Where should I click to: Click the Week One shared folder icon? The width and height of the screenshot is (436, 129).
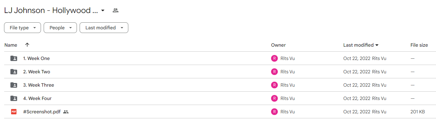coord(14,58)
